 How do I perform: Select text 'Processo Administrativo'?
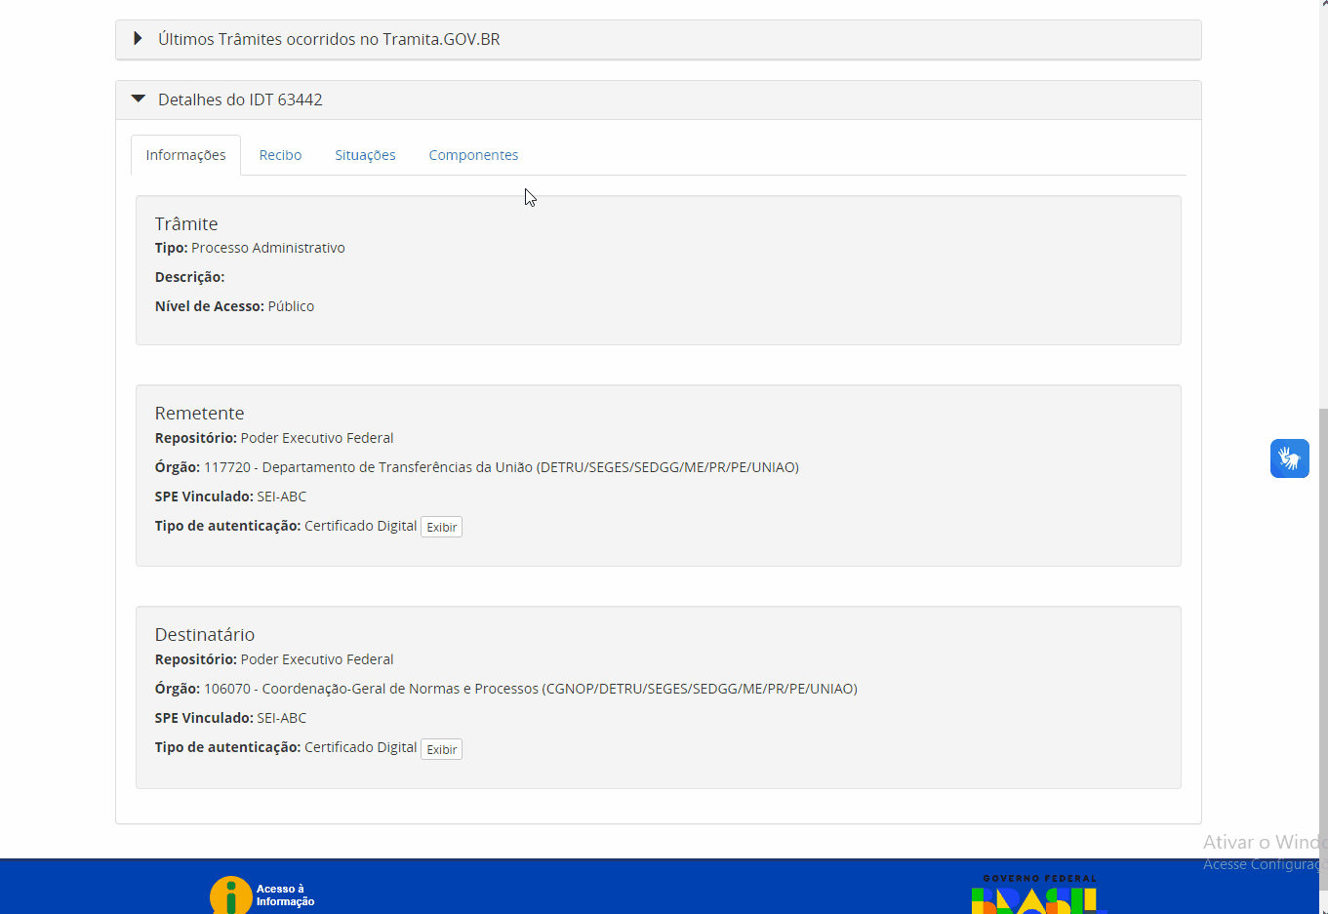click(268, 248)
